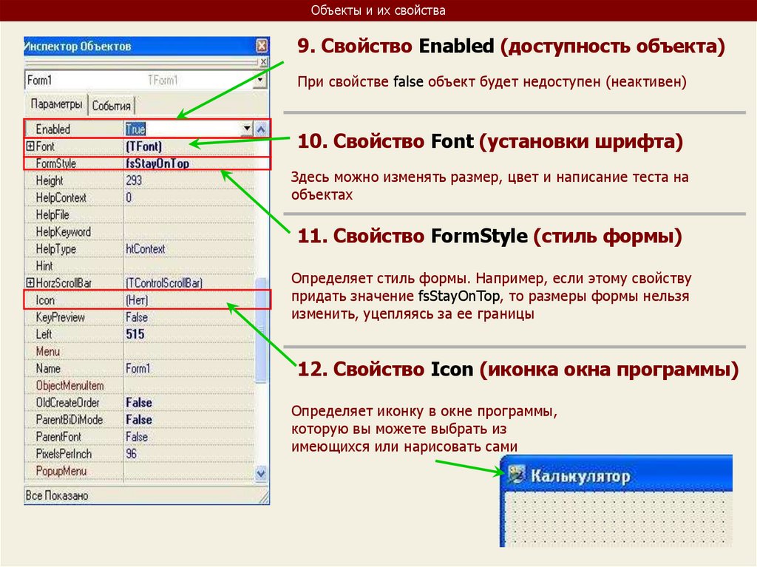The height and width of the screenshot is (567, 757).
Task: Select the ObjectMenuItem property
Action: [70, 385]
